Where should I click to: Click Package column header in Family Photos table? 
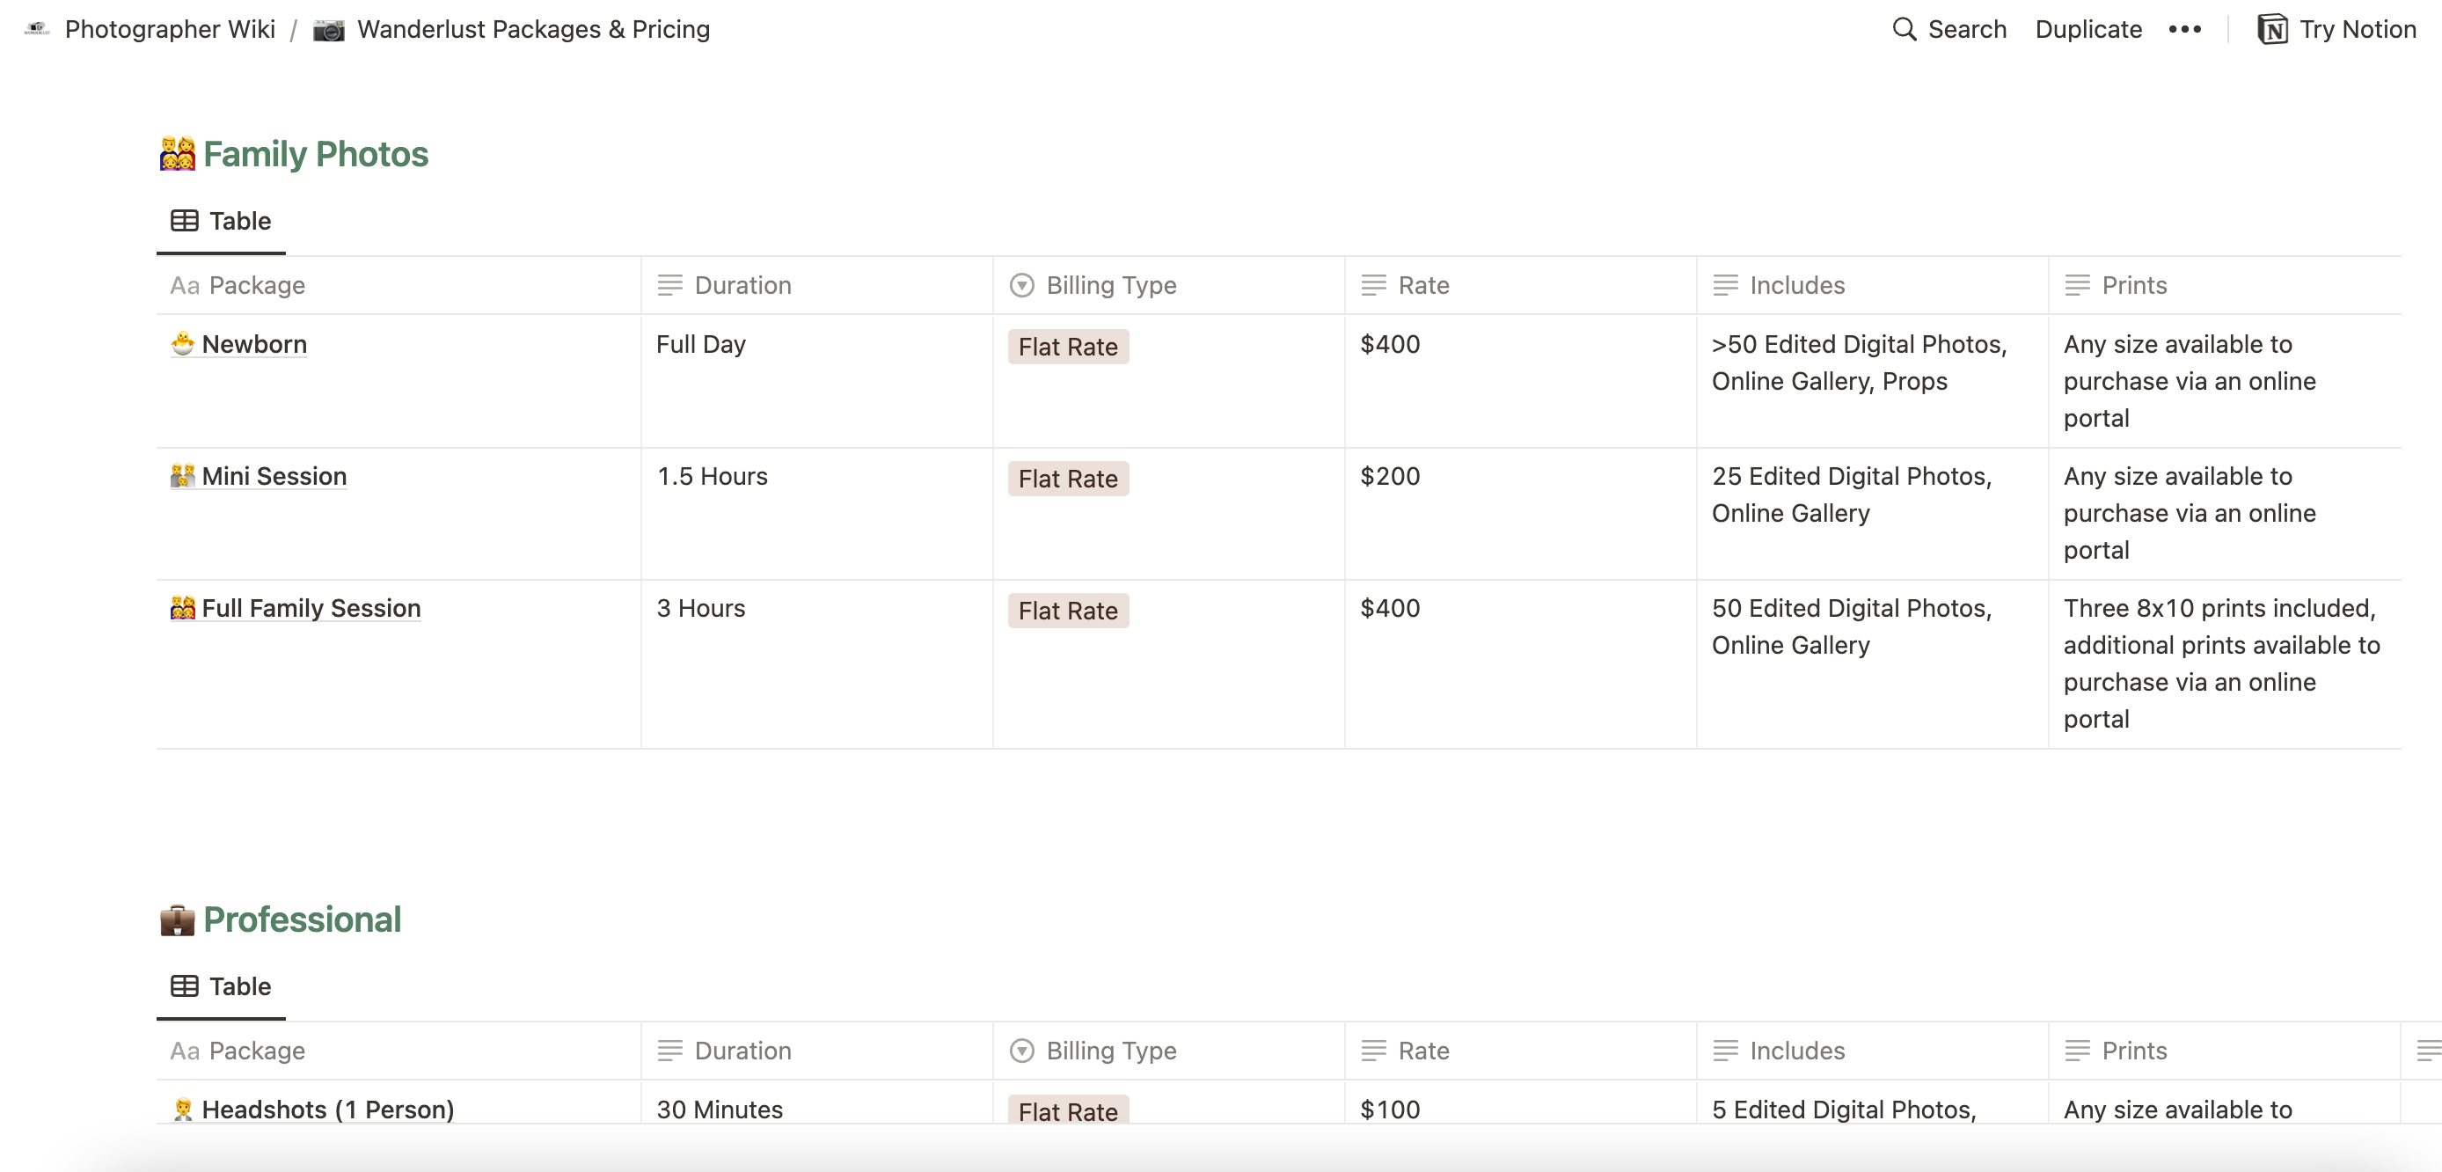tap(398, 284)
